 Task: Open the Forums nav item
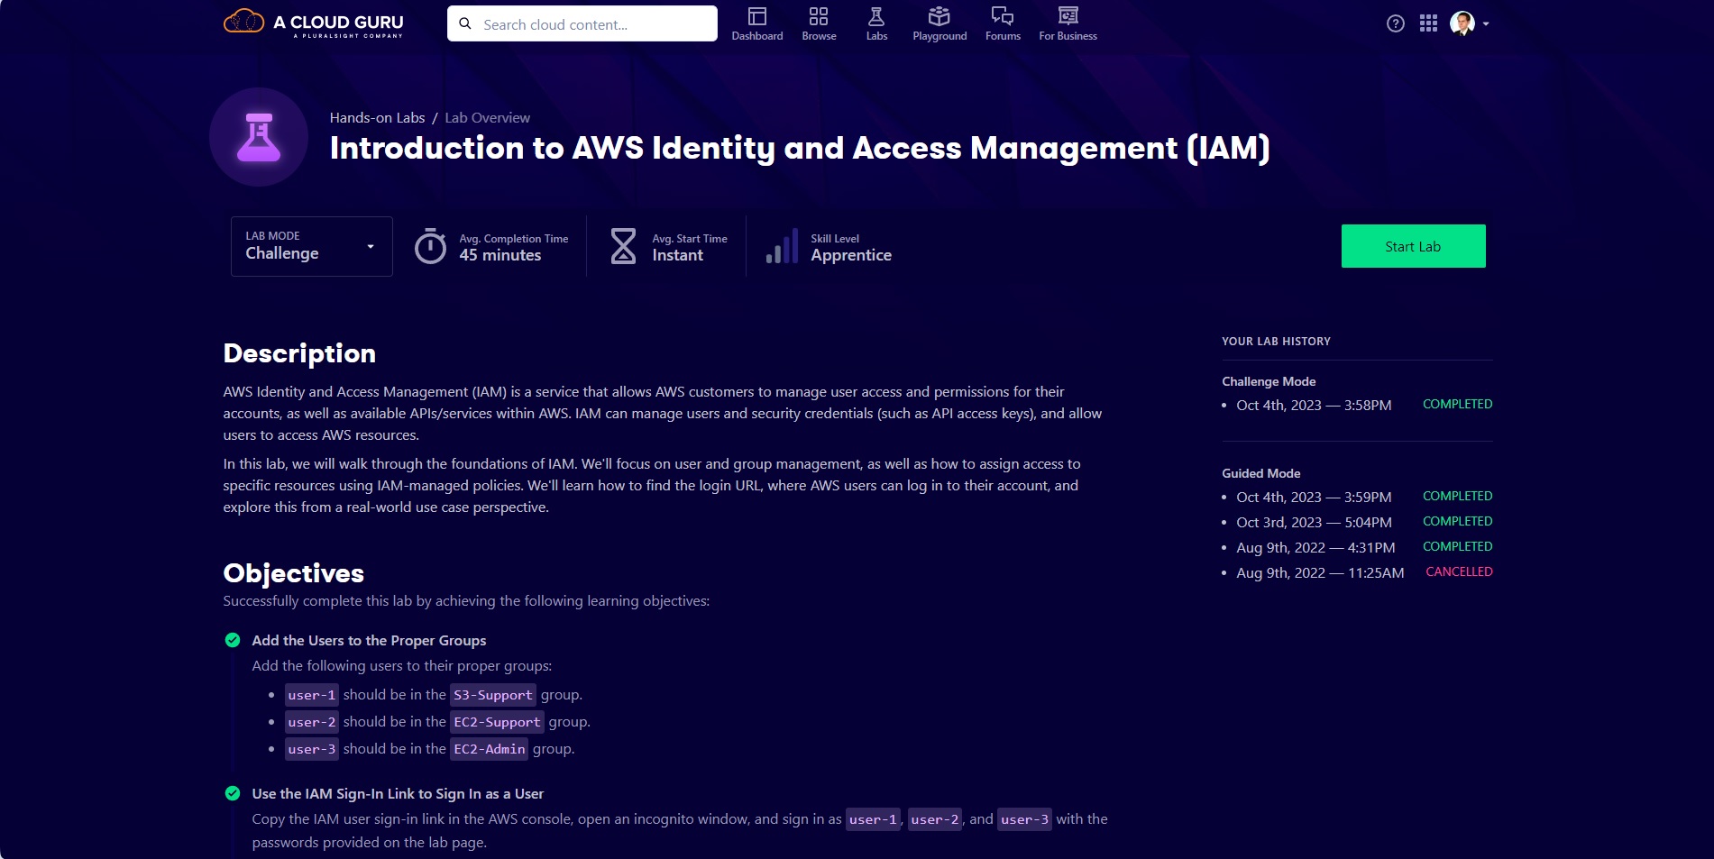[x=1003, y=24]
